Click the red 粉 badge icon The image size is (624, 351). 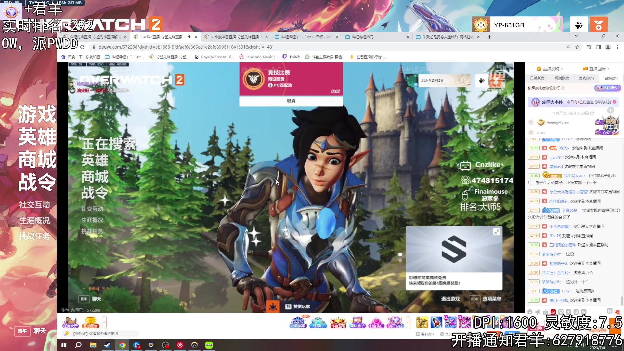553,312
